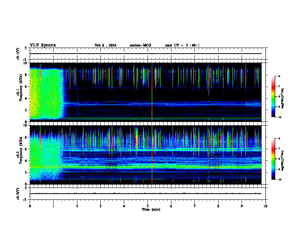
Task: Click the "-10" label on ch.2 color scale
Action: 279,180
